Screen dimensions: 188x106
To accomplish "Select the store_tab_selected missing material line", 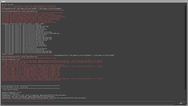I will (x=23, y=44).
